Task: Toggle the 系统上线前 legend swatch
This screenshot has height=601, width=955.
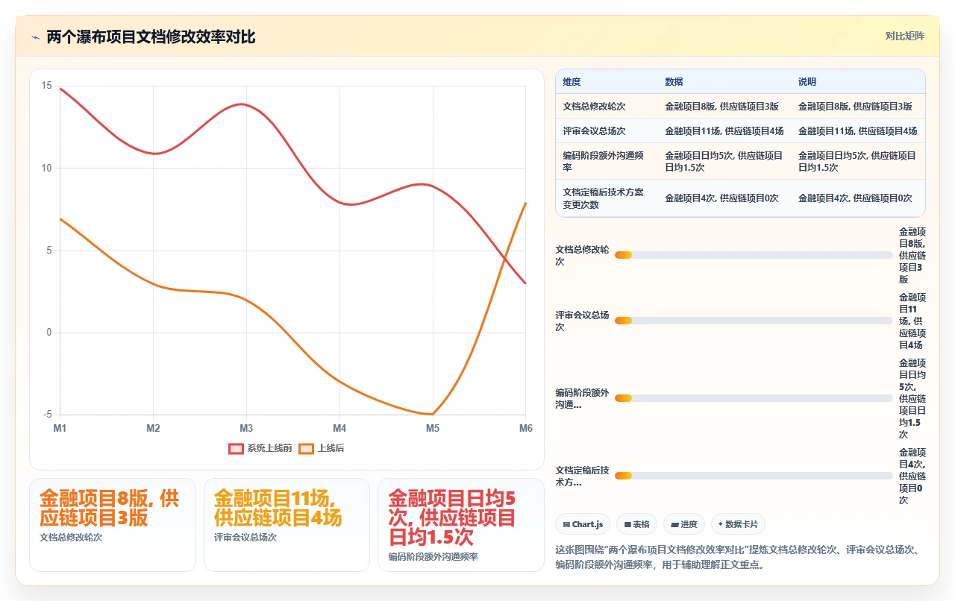Action: 236,448
